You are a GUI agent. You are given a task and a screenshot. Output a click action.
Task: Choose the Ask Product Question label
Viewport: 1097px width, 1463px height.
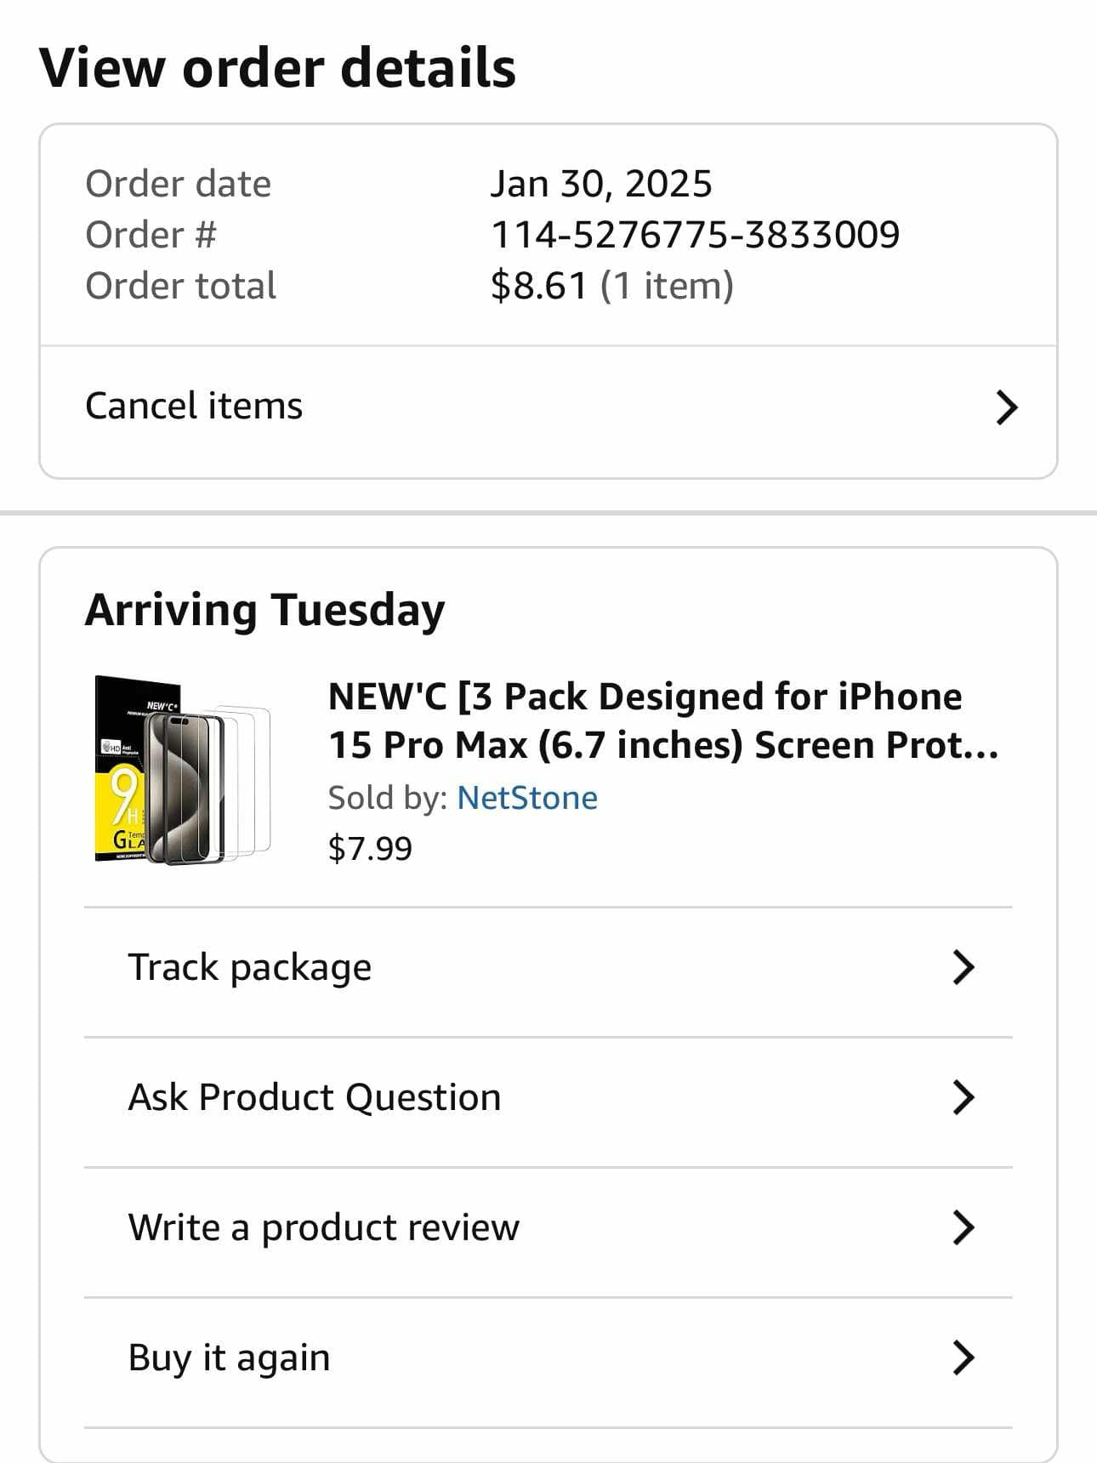[x=314, y=1097]
